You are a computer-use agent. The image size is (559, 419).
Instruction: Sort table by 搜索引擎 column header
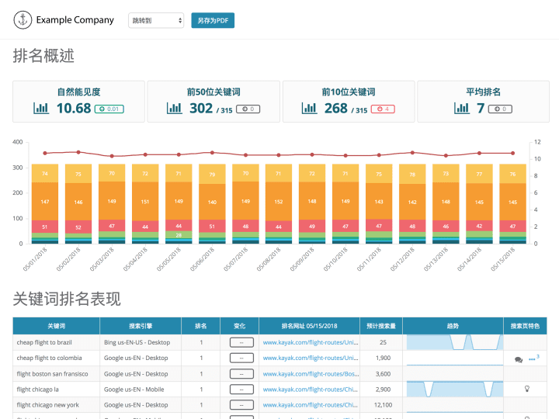pyautogui.click(x=141, y=326)
